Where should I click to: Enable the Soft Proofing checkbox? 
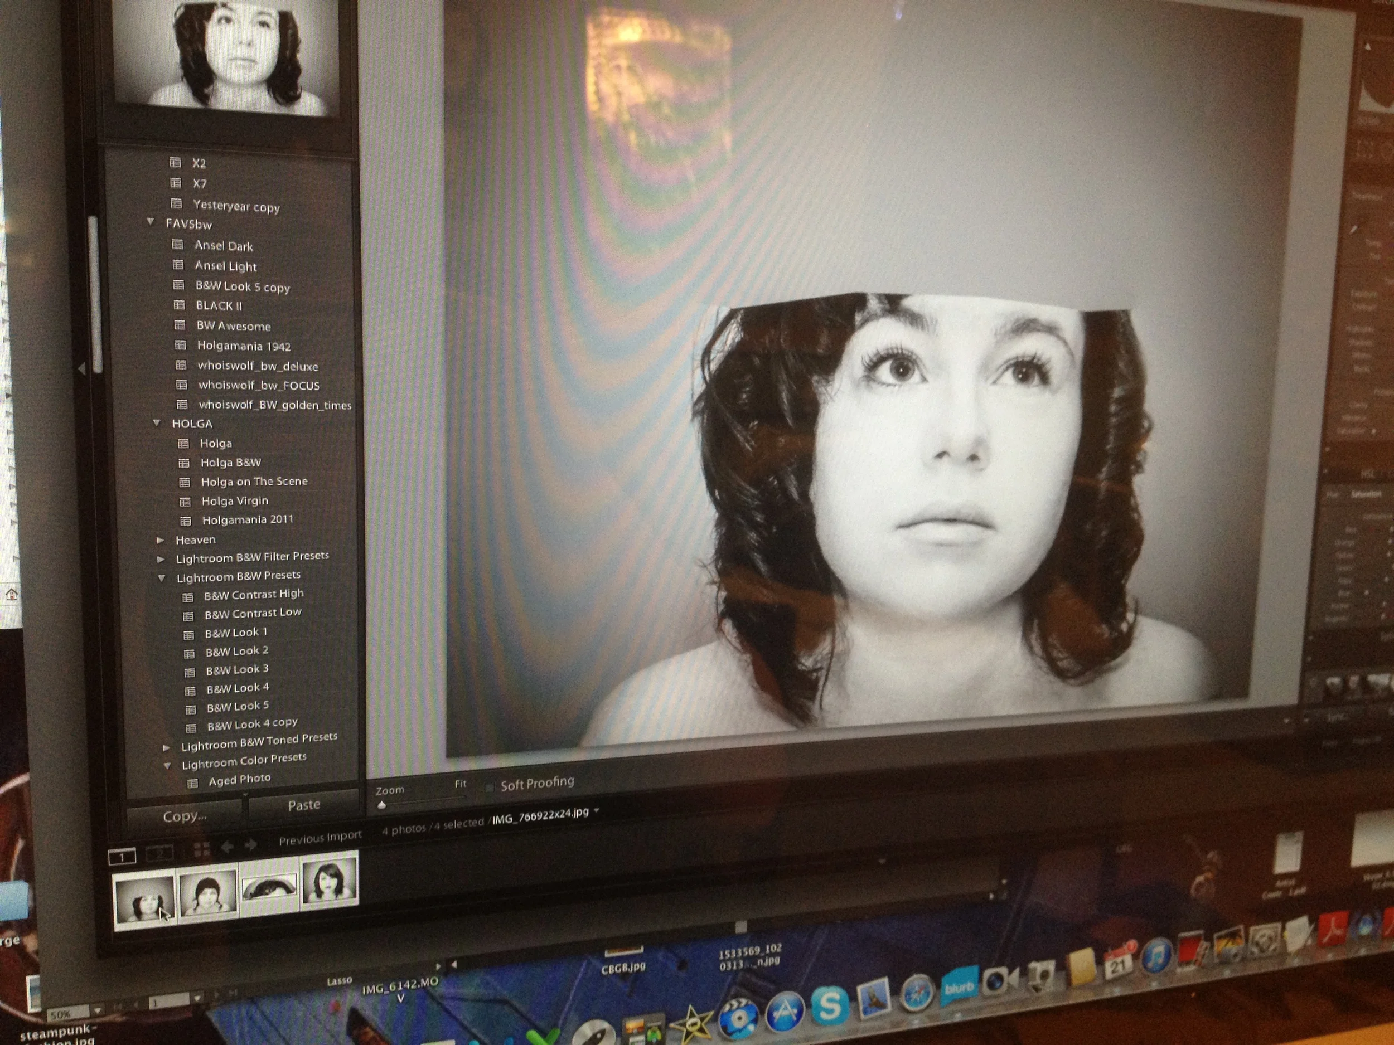[x=489, y=788]
